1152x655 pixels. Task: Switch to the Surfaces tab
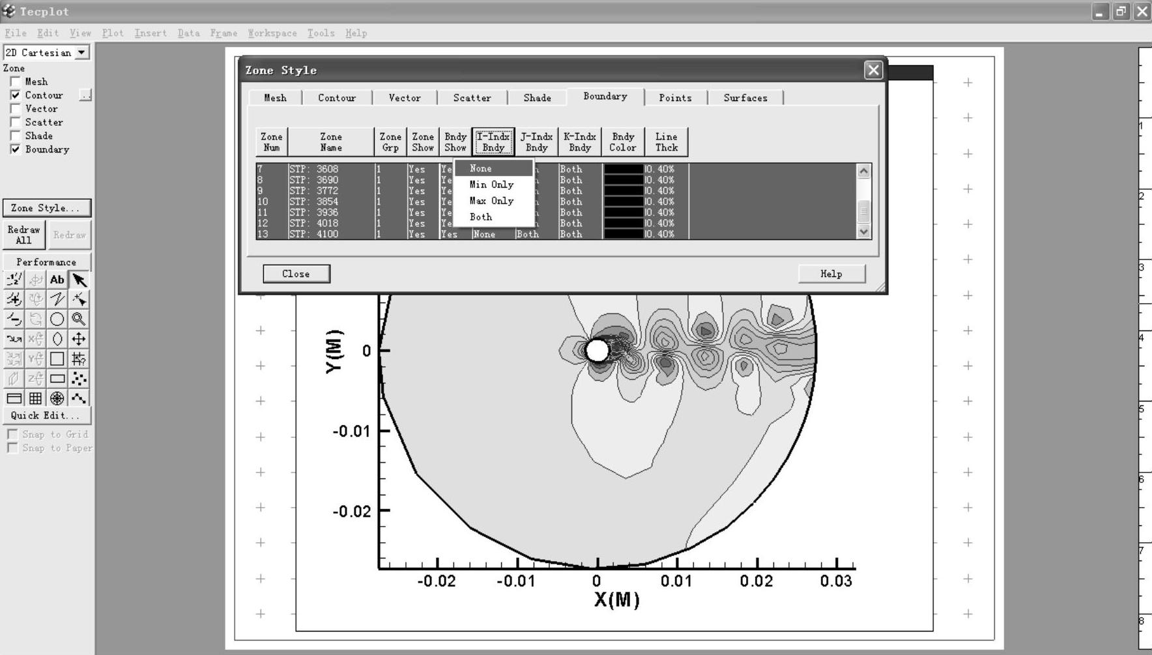(x=745, y=98)
